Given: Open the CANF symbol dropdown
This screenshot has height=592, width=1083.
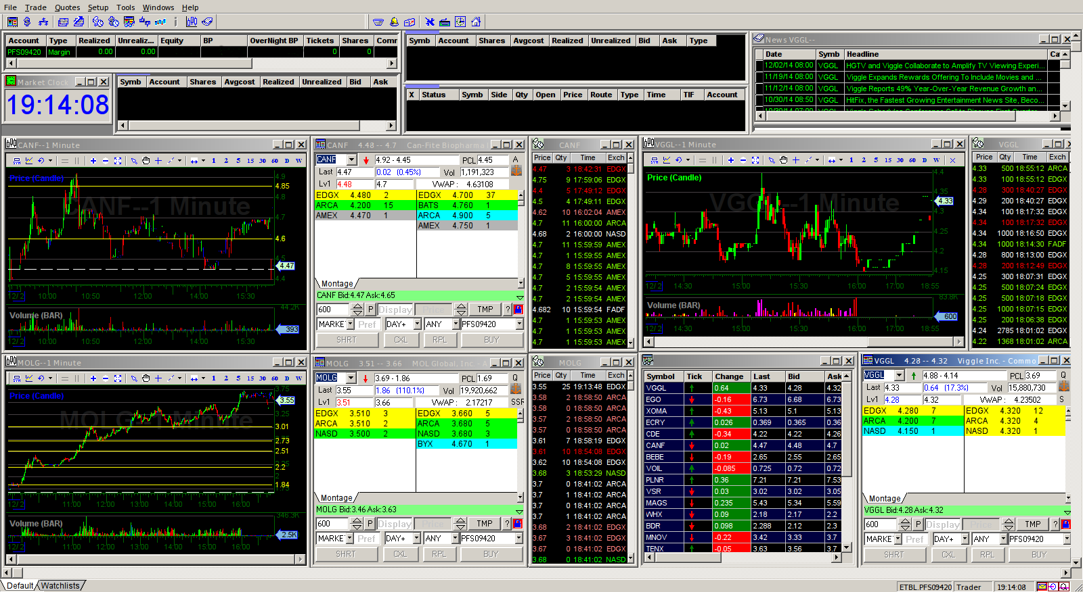Looking at the screenshot, I should click(x=351, y=160).
